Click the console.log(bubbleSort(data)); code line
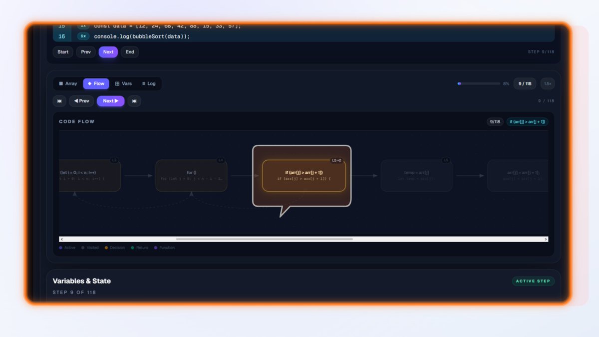599x337 pixels. (x=142, y=36)
